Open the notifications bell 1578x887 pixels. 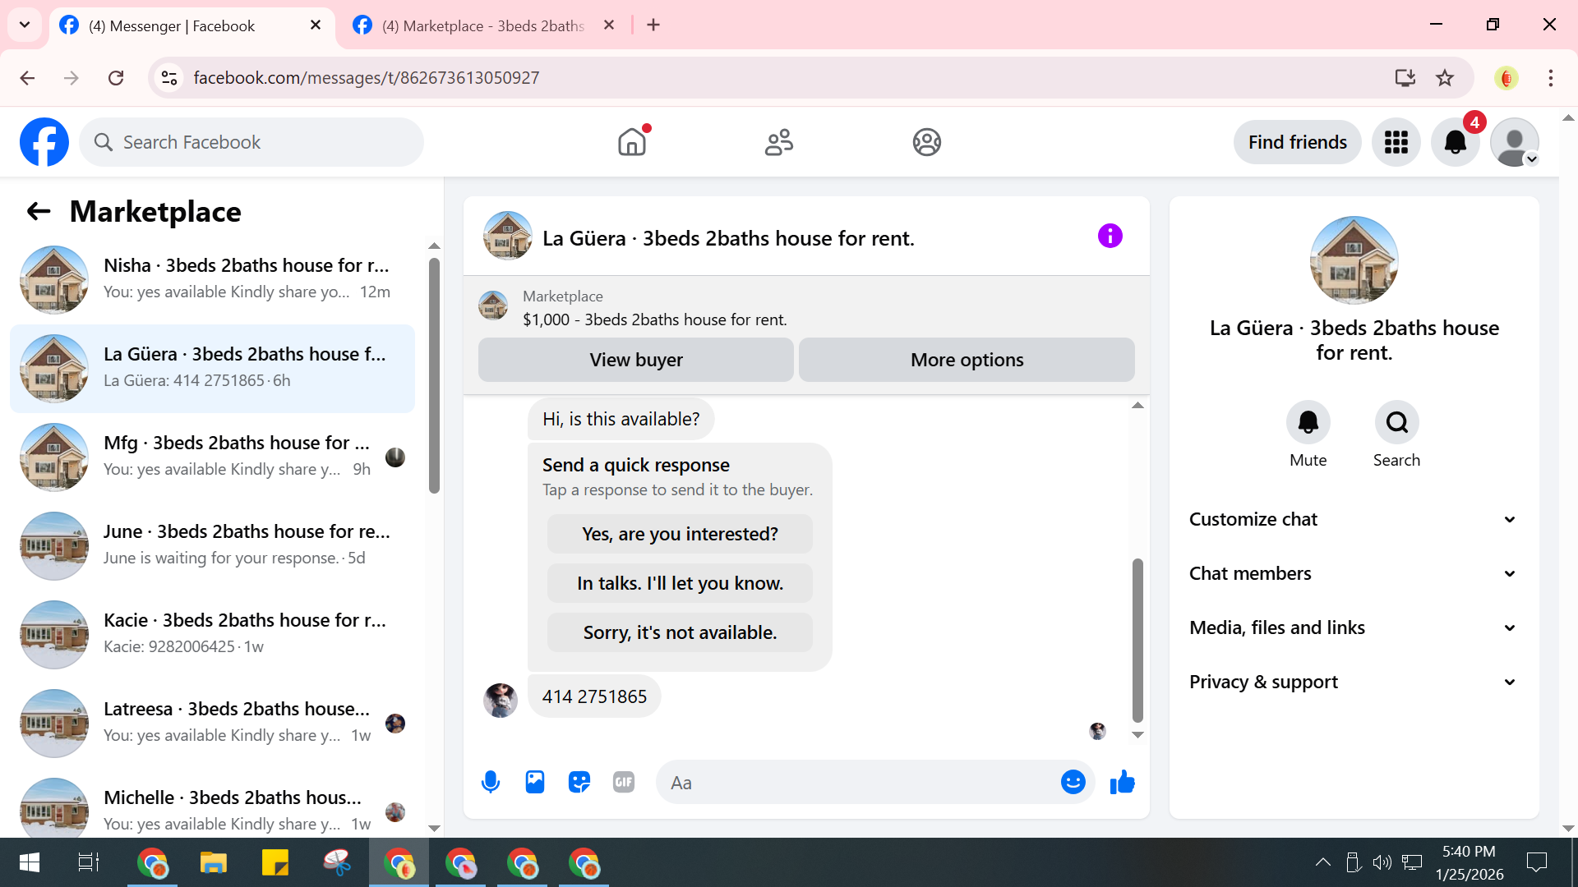(x=1456, y=142)
